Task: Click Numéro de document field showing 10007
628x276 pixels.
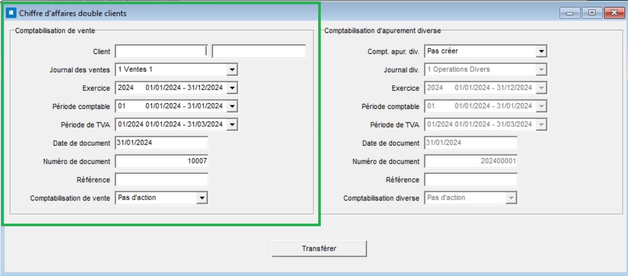Action: [x=161, y=161]
